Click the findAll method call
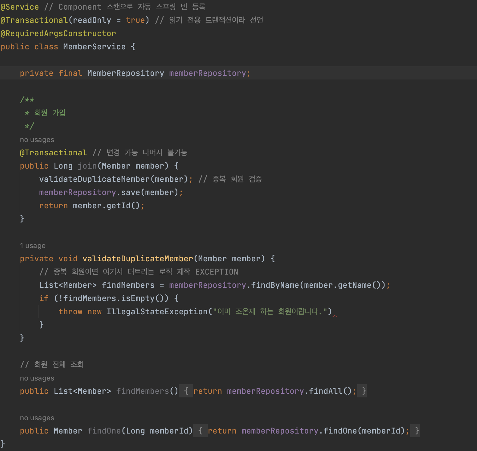 click(x=326, y=391)
